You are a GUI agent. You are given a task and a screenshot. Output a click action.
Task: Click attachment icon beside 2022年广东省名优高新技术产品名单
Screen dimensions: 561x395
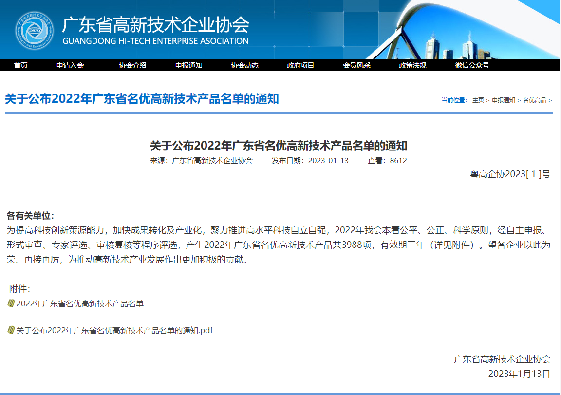coord(11,303)
